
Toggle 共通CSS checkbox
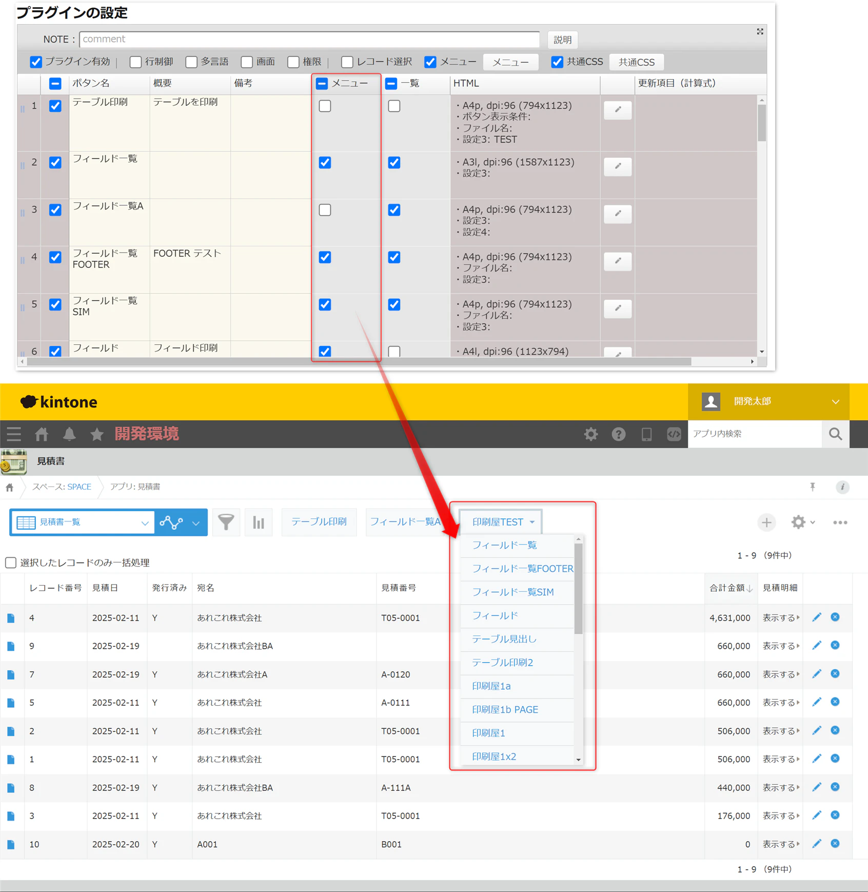click(x=557, y=62)
